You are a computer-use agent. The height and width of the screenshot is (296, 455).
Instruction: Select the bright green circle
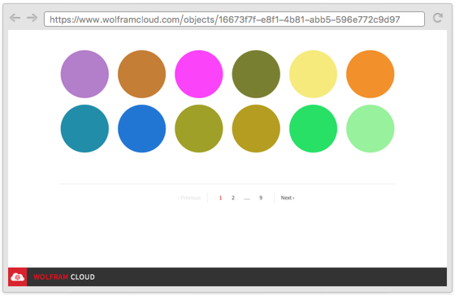coord(313,129)
